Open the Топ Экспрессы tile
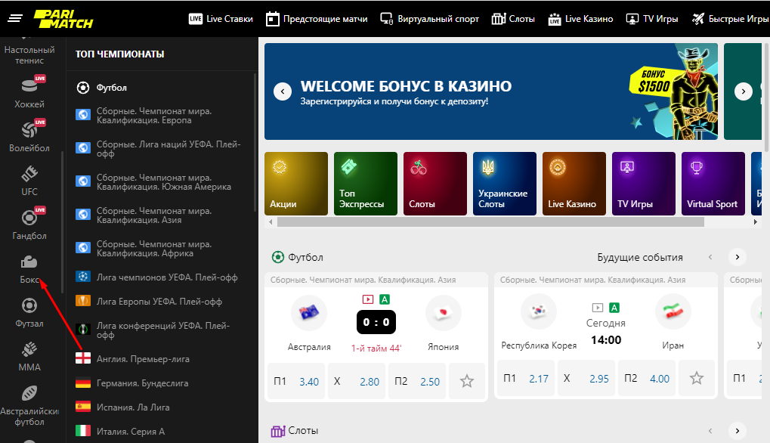770x443 pixels. (366, 184)
